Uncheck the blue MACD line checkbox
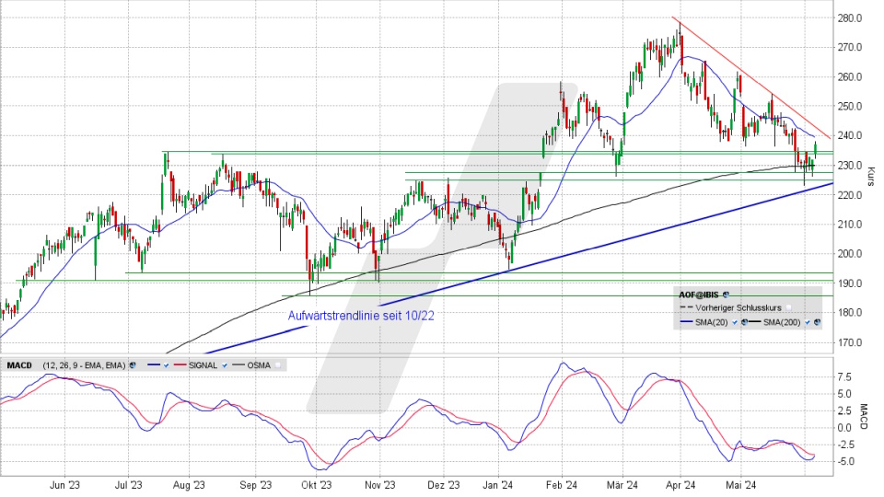The height and width of the screenshot is (497, 884). pos(166,365)
